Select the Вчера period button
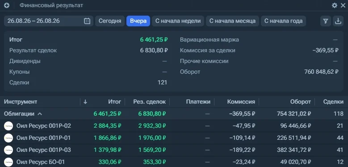The width and height of the screenshot is (348, 167). pyautogui.click(x=138, y=21)
